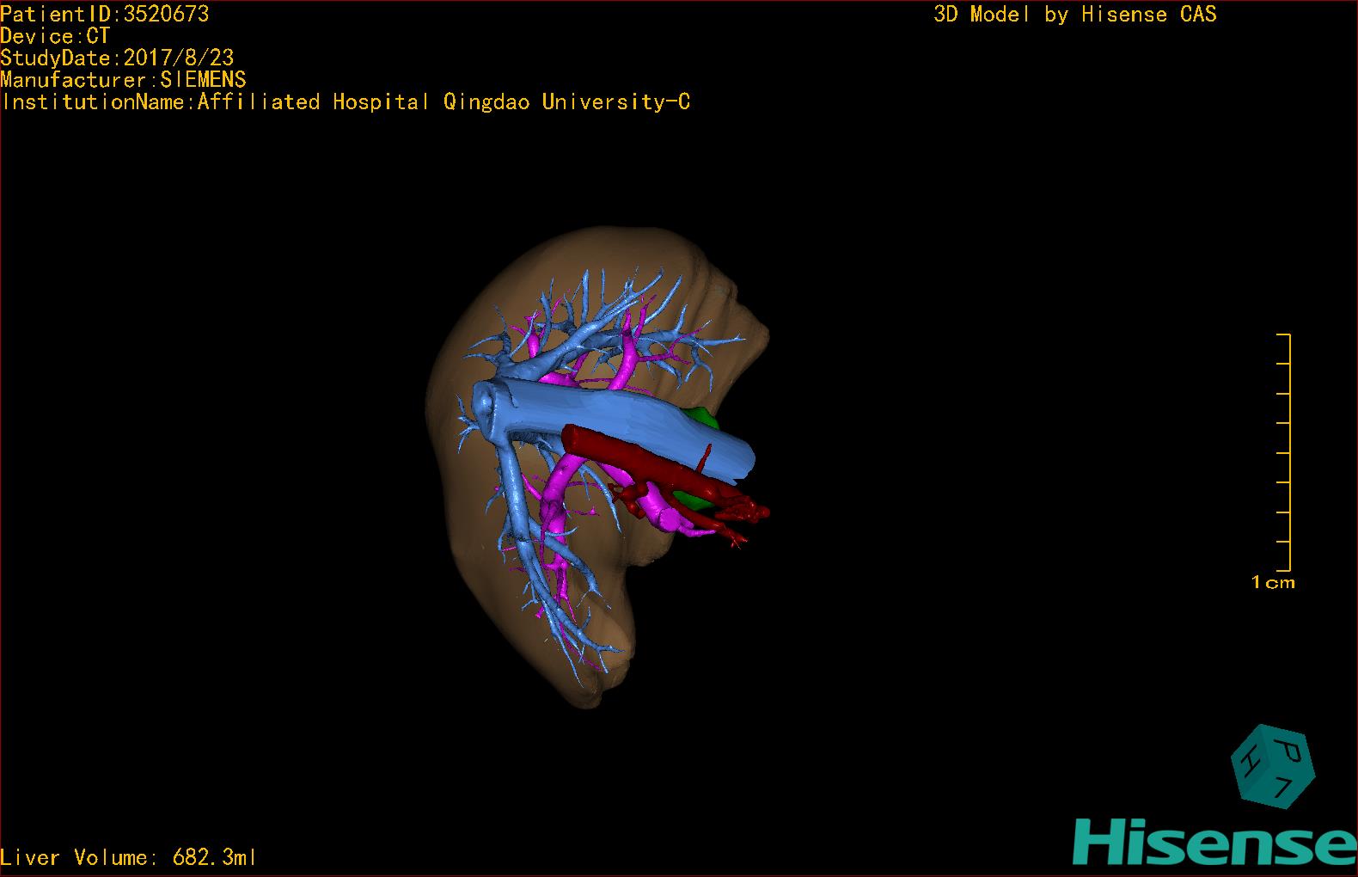Click the StudyDate 2017/8/23 text
The width and height of the screenshot is (1358, 877).
pos(117,58)
